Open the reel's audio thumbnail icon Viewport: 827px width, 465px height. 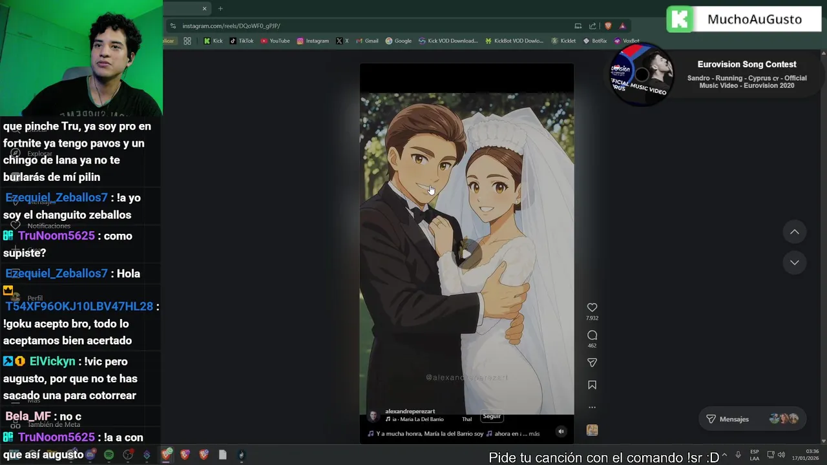point(592,430)
